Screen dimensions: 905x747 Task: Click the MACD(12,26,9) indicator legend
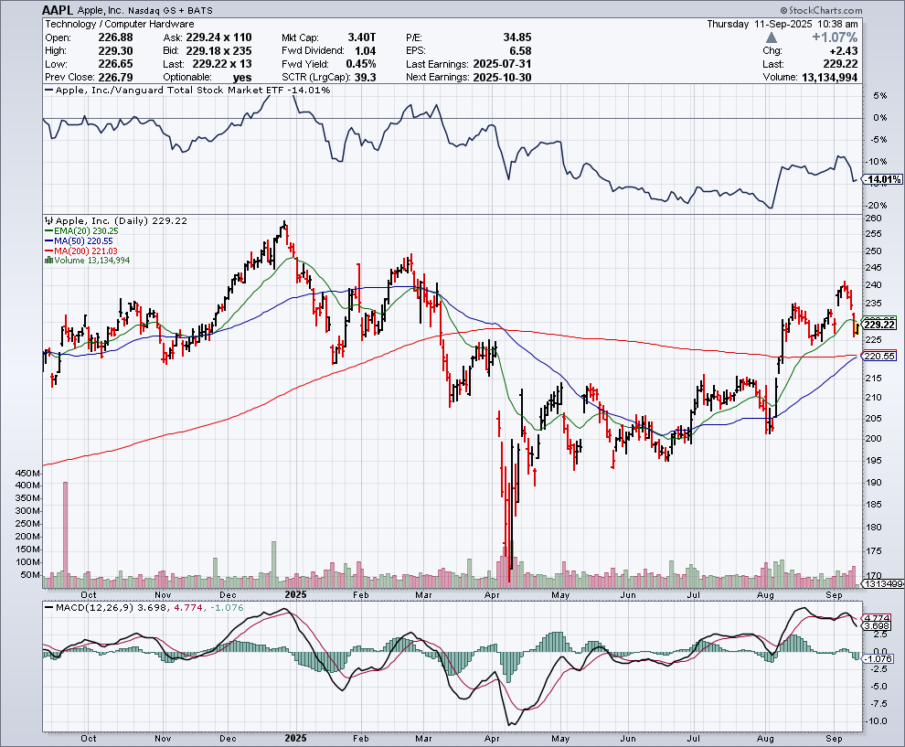coord(144,607)
